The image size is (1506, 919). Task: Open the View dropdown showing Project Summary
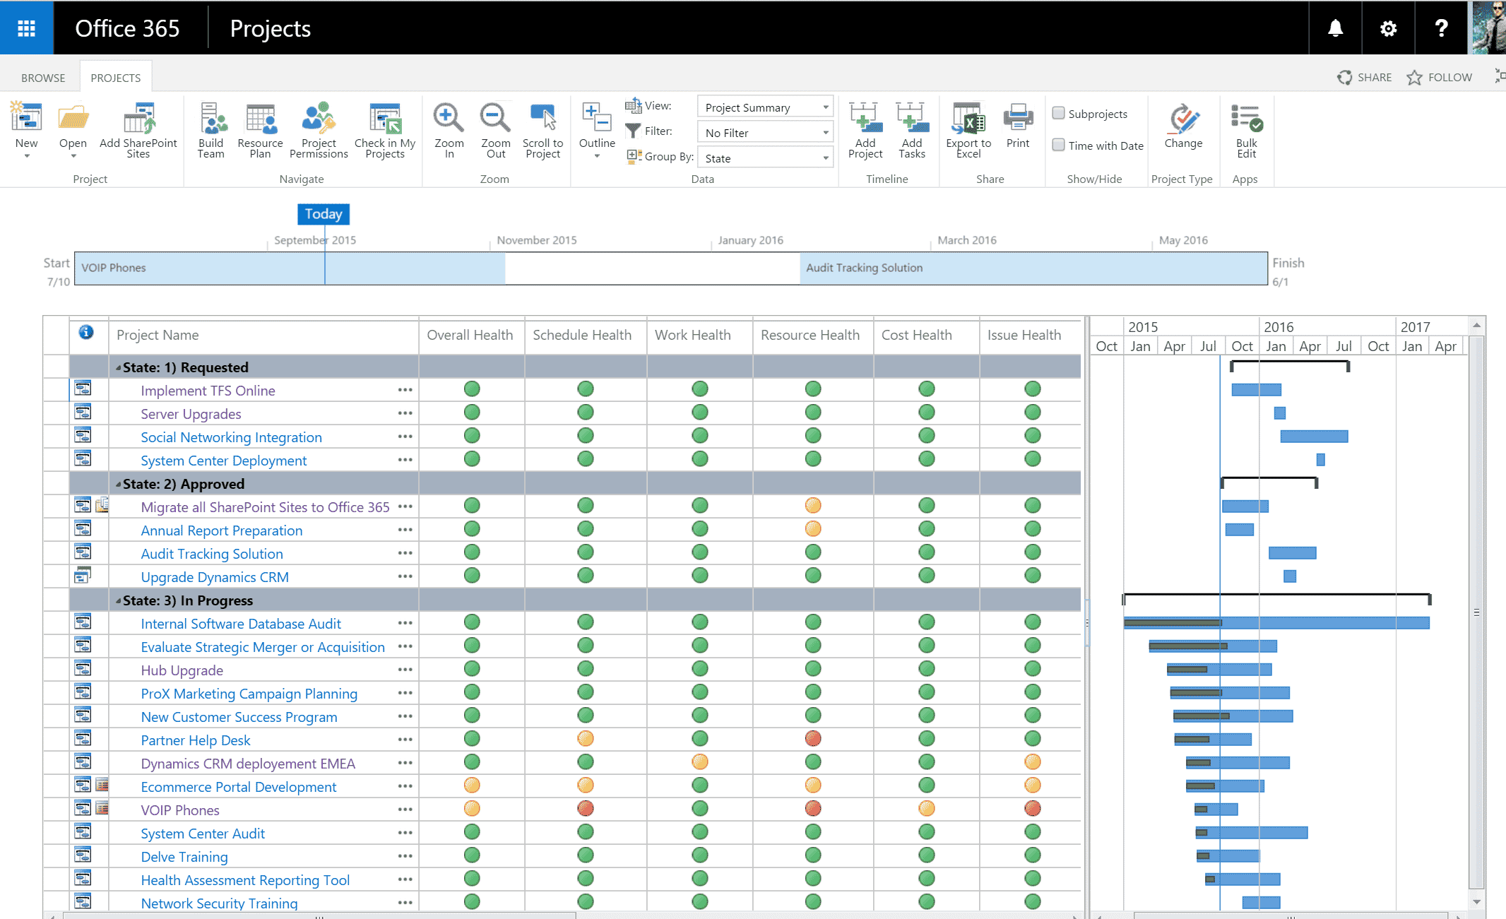pos(766,107)
